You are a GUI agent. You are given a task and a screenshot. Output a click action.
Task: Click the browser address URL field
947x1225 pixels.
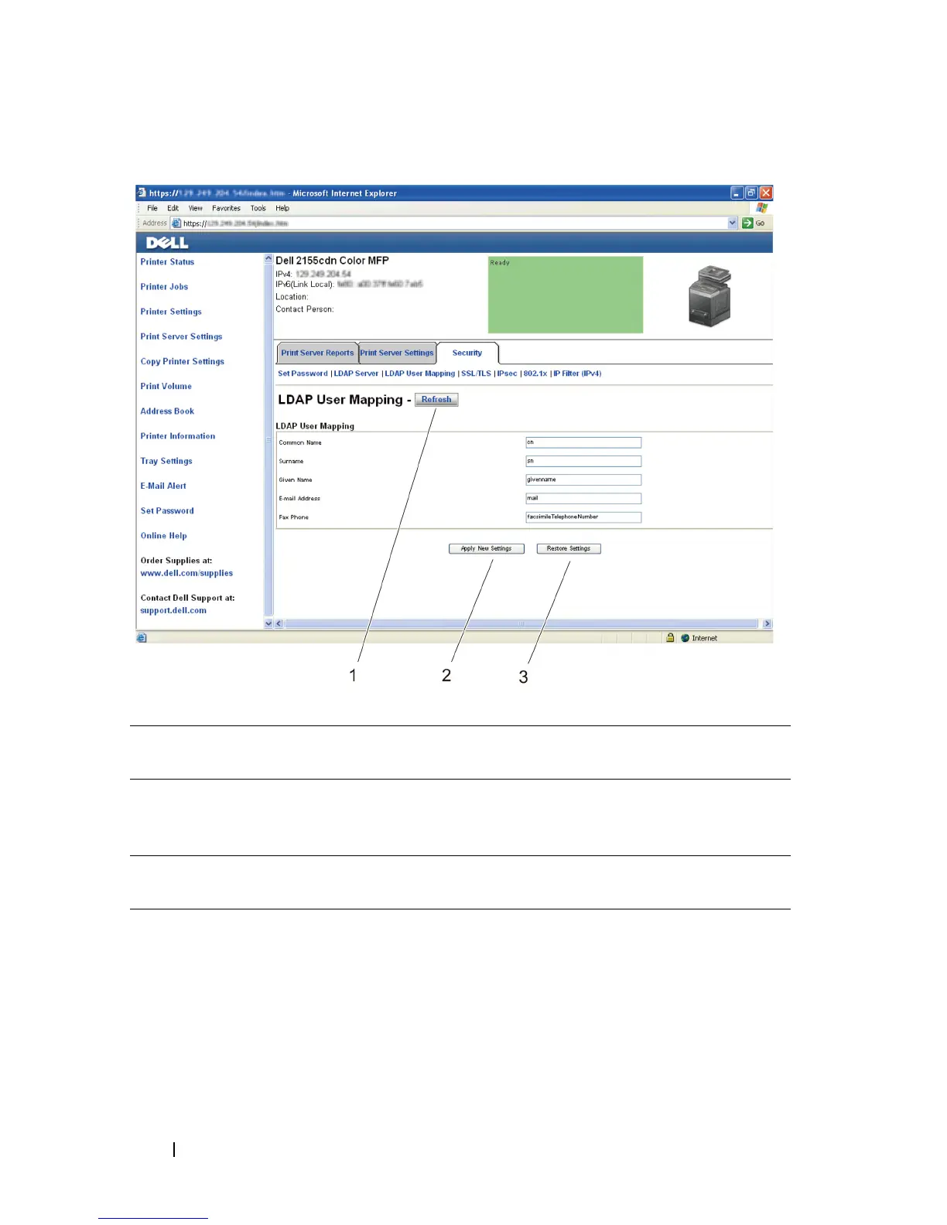coord(454,223)
